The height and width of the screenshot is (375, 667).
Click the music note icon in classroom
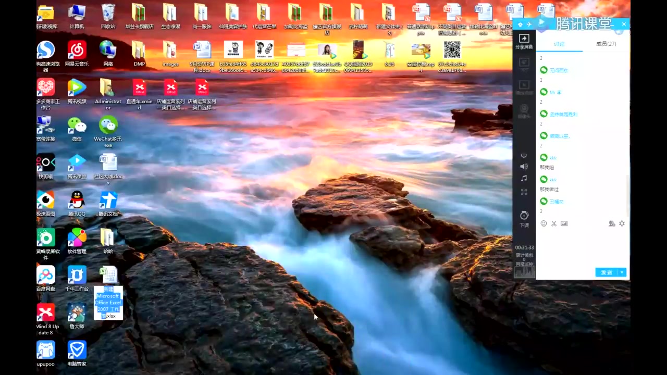(x=524, y=178)
